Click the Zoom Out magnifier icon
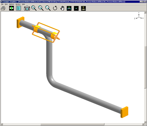The width and height of the screenshot is (147, 126). point(48,8)
